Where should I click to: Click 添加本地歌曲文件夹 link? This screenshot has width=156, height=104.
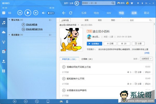[34, 29]
